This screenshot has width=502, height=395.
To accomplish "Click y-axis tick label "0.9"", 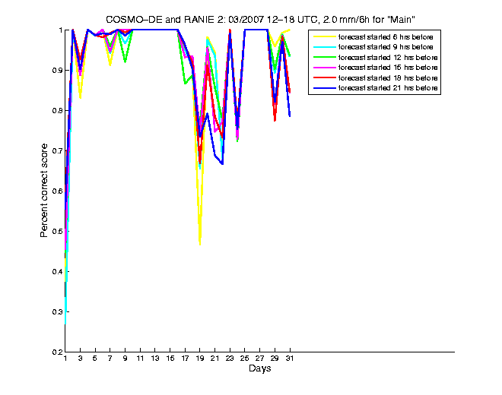I will (x=57, y=71).
